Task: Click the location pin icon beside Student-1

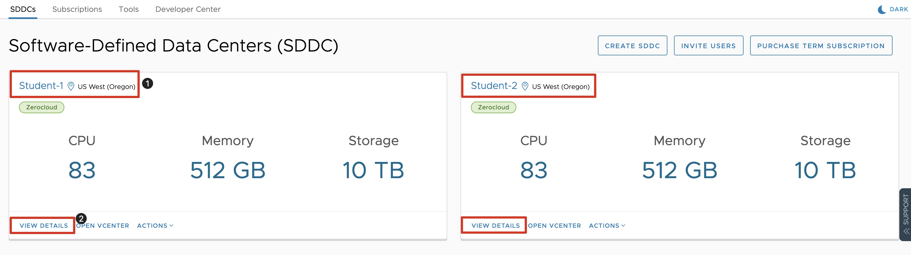Action: pos(71,86)
